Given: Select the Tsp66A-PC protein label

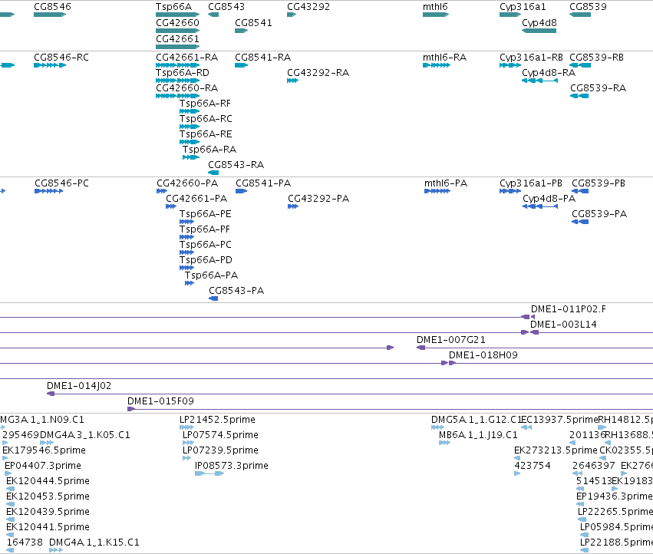Looking at the screenshot, I should [206, 245].
